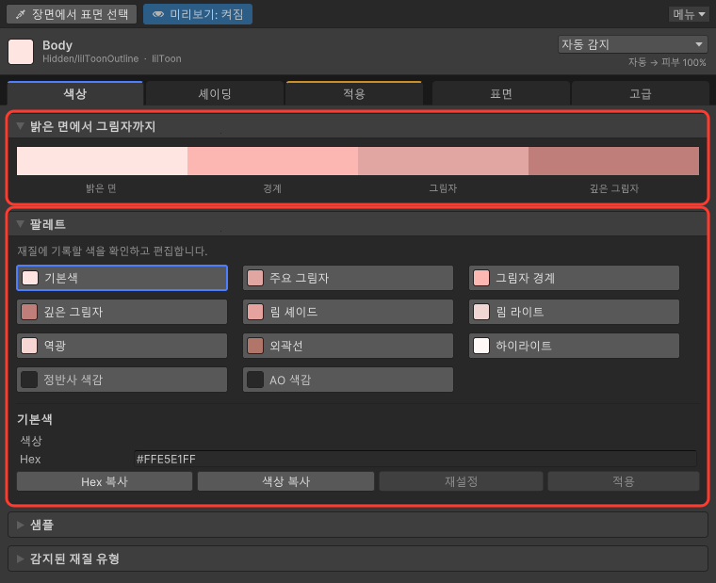
Task: Click the 밝은 면 gradient segment
Action: 102,161
